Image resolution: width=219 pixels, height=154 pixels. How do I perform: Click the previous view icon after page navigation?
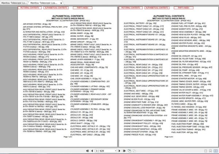[x=129, y=151]
